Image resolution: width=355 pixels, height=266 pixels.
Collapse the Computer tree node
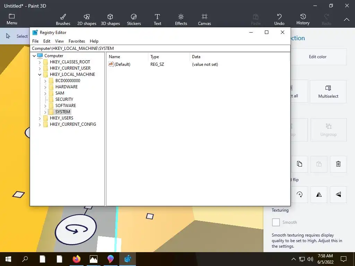tap(34, 56)
